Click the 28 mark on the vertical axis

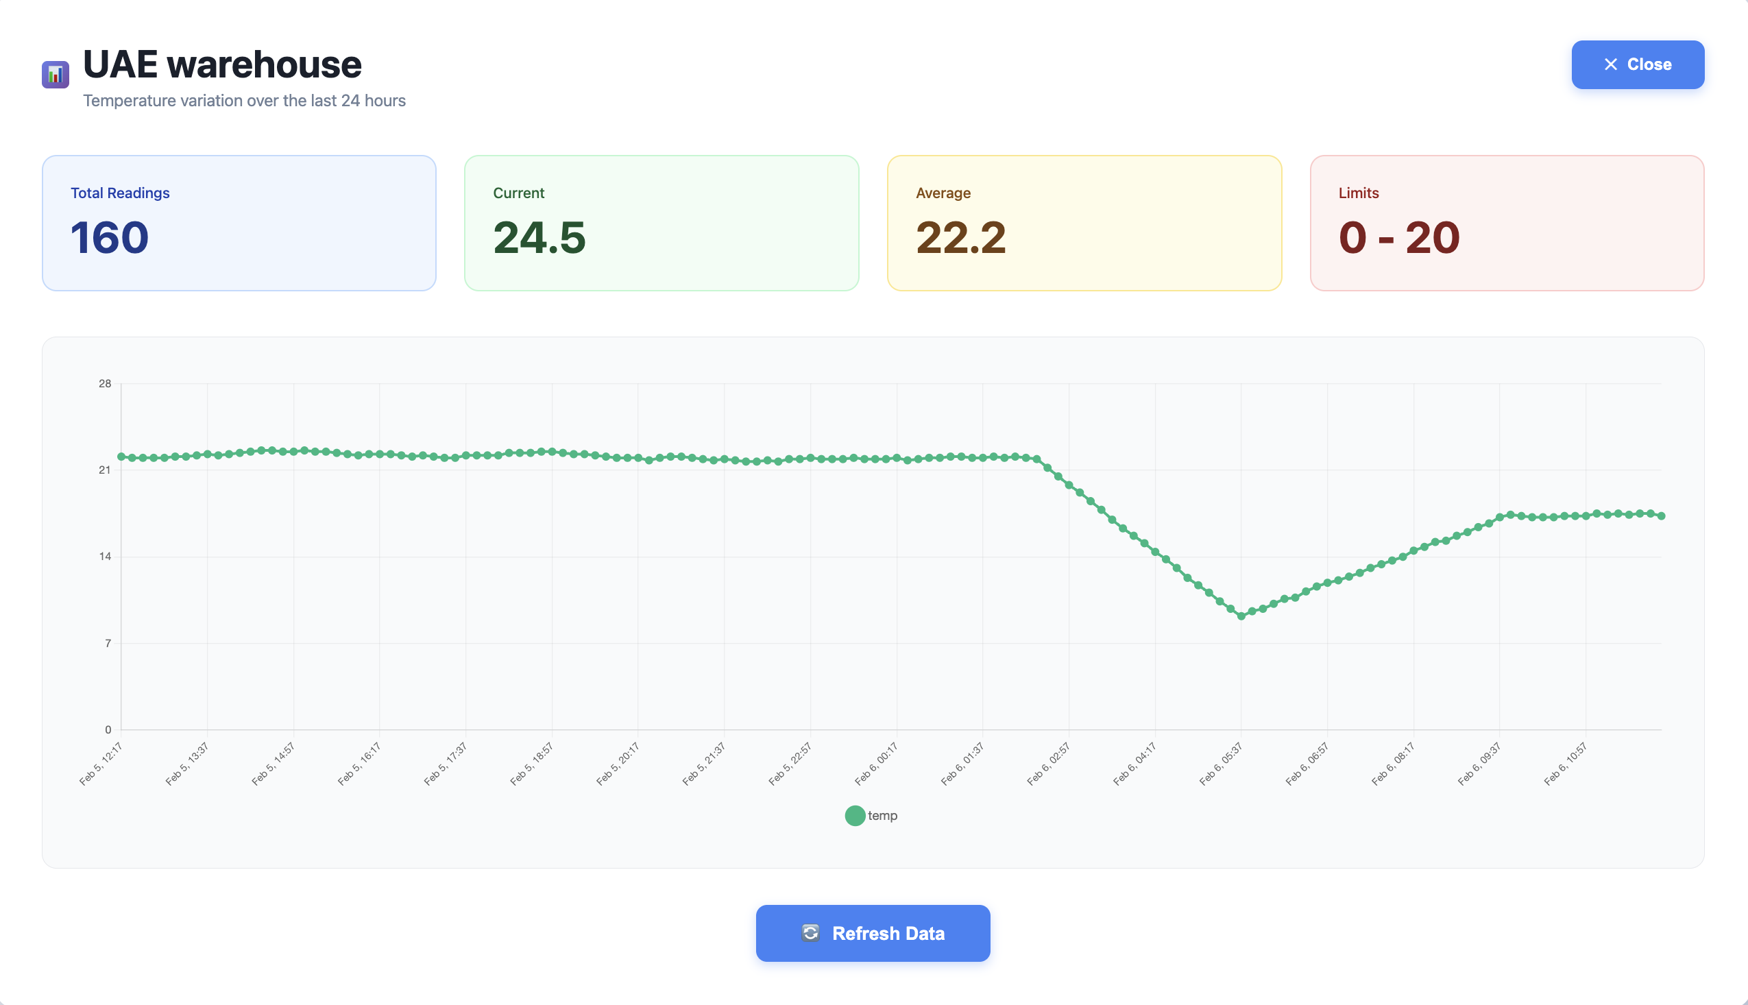(x=107, y=384)
